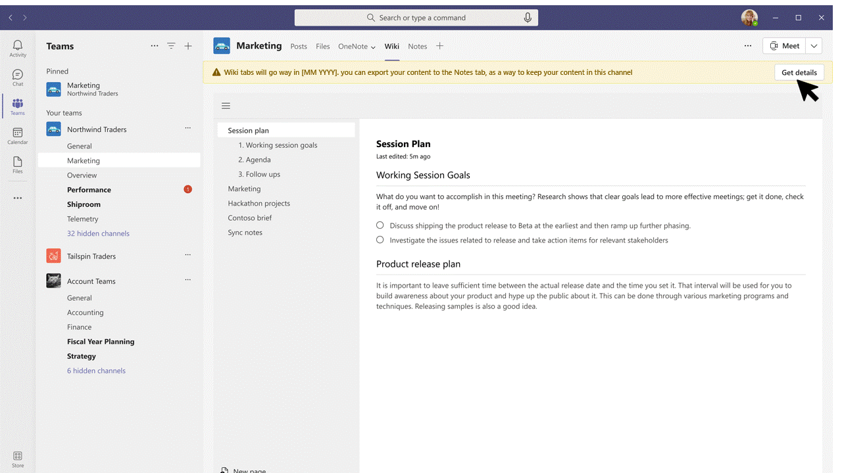The image size is (842, 473).
Task: Open the Meet button dropdown arrow
Action: click(x=814, y=46)
